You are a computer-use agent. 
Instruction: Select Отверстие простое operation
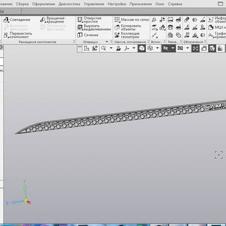[x=90, y=20]
